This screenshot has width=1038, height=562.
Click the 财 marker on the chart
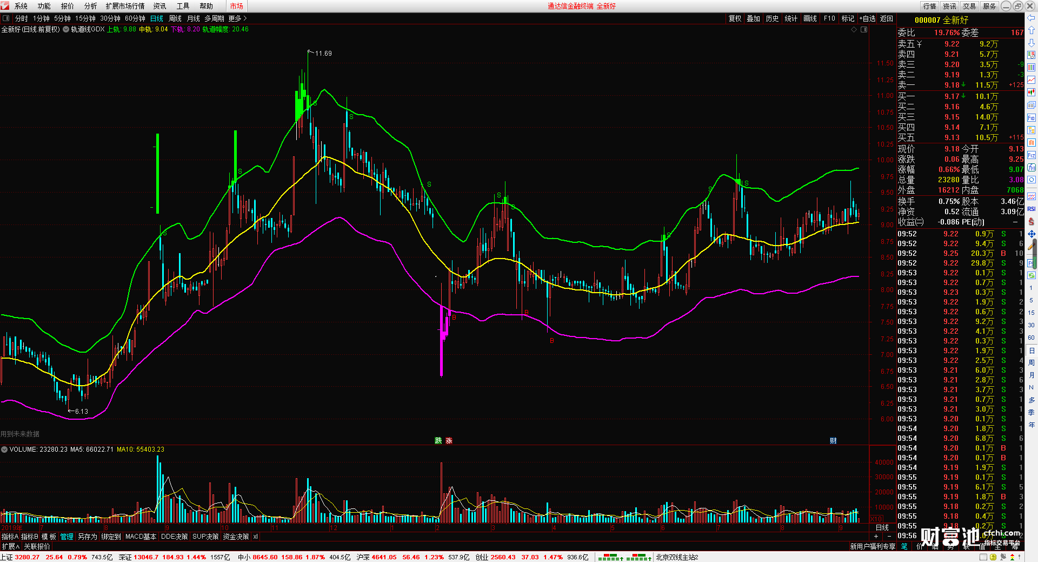833,440
